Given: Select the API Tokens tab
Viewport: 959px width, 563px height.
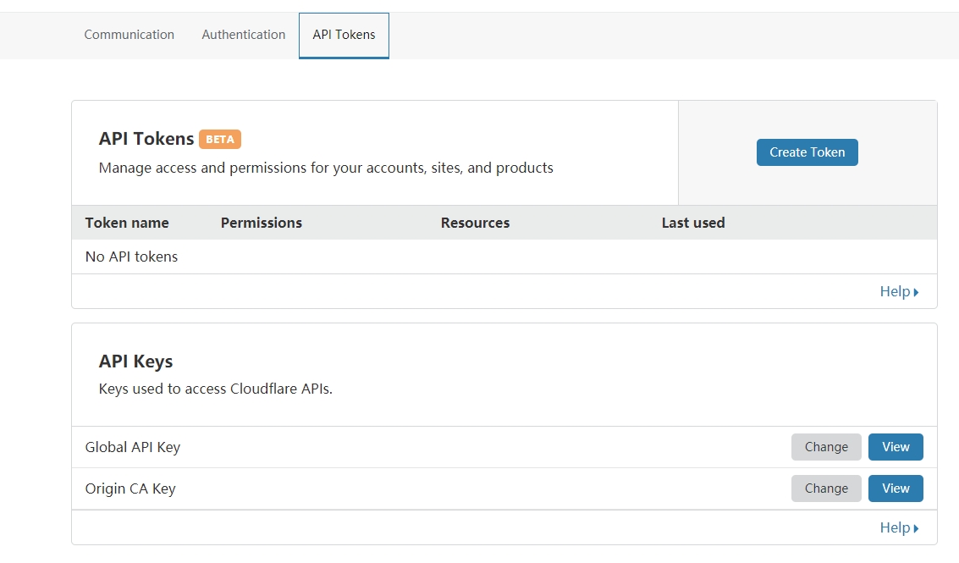Looking at the screenshot, I should (344, 35).
